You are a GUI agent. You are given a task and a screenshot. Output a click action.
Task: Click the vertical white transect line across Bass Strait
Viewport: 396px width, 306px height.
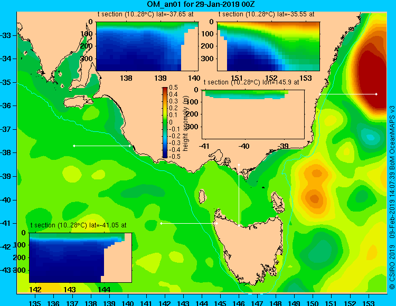239,195
